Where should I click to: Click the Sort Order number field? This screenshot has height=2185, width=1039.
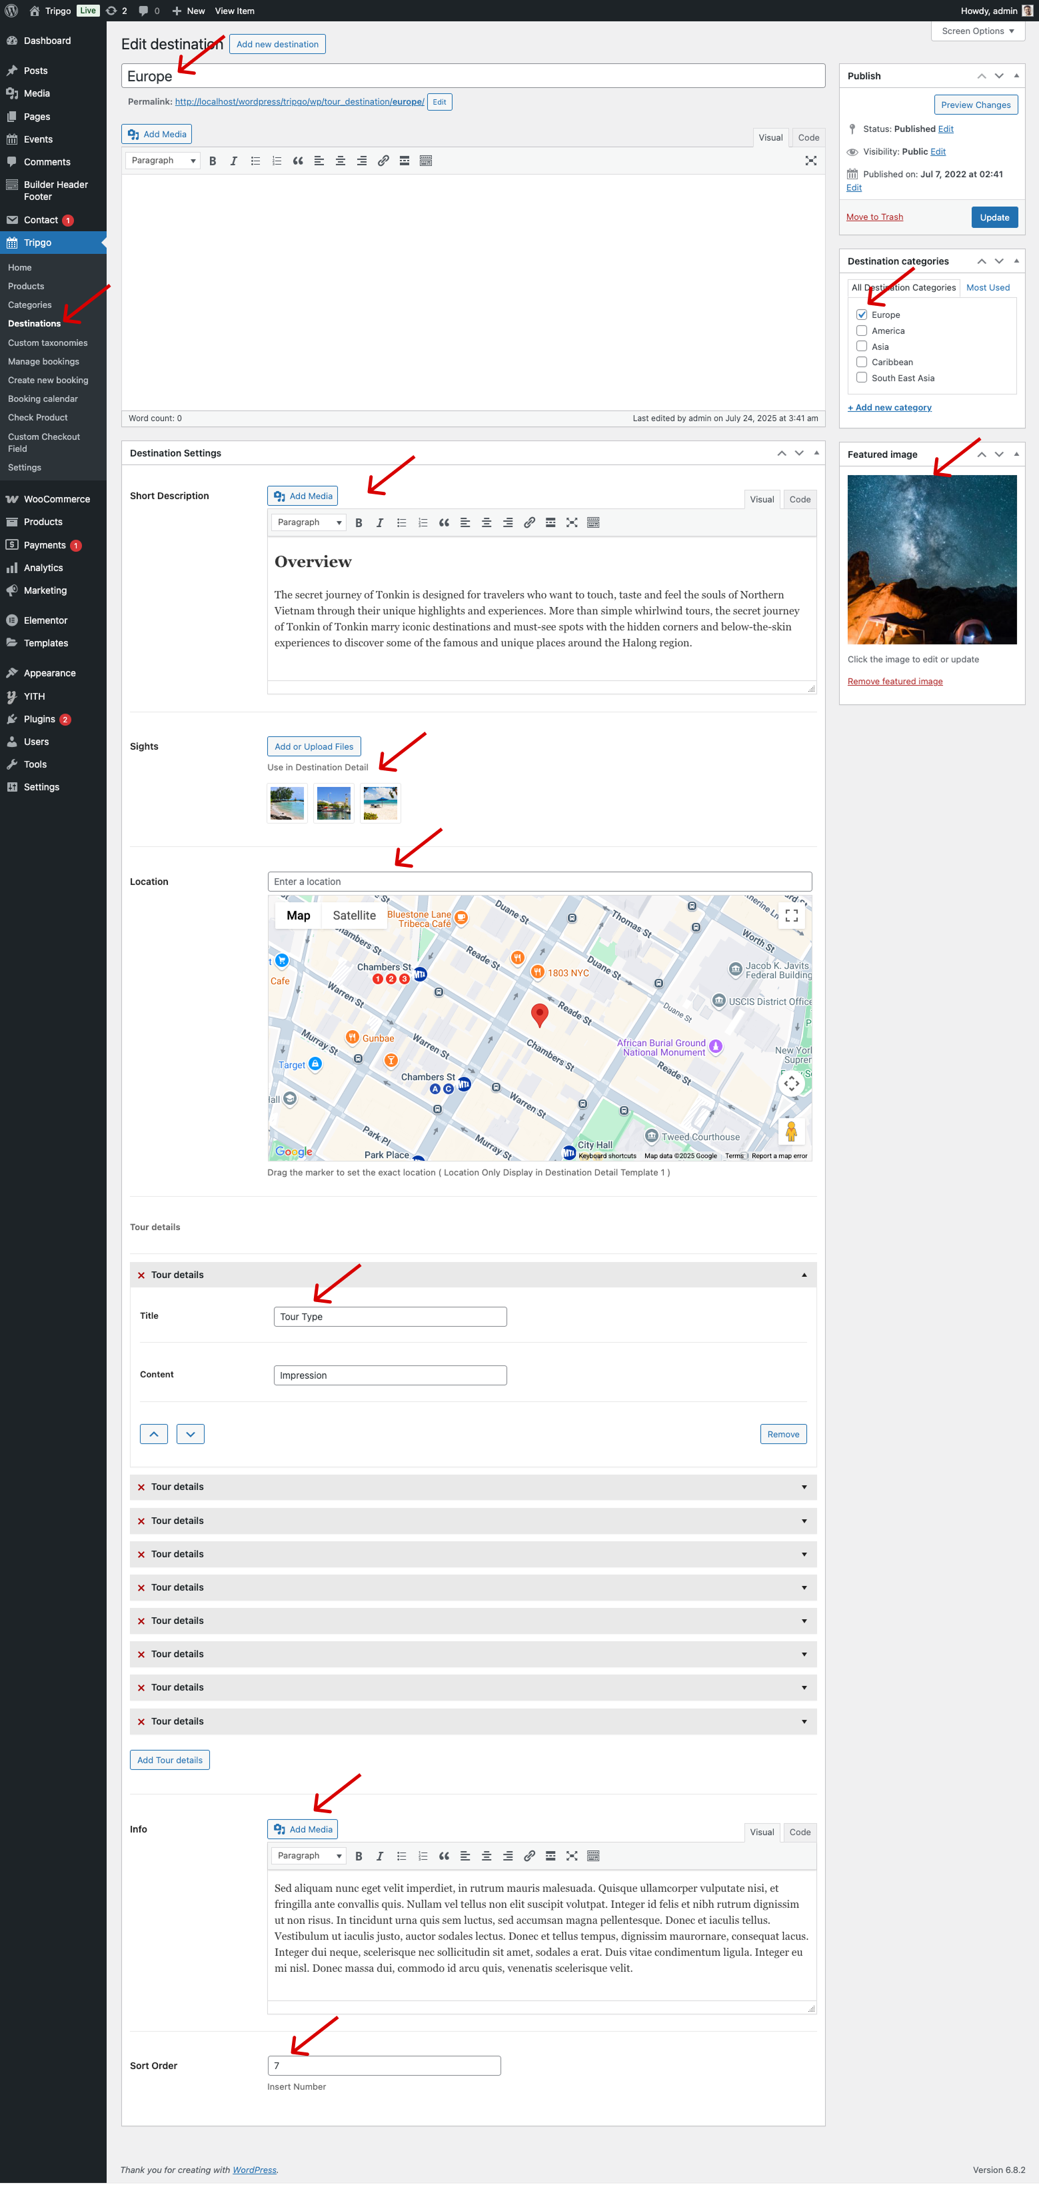pyautogui.click(x=385, y=2066)
